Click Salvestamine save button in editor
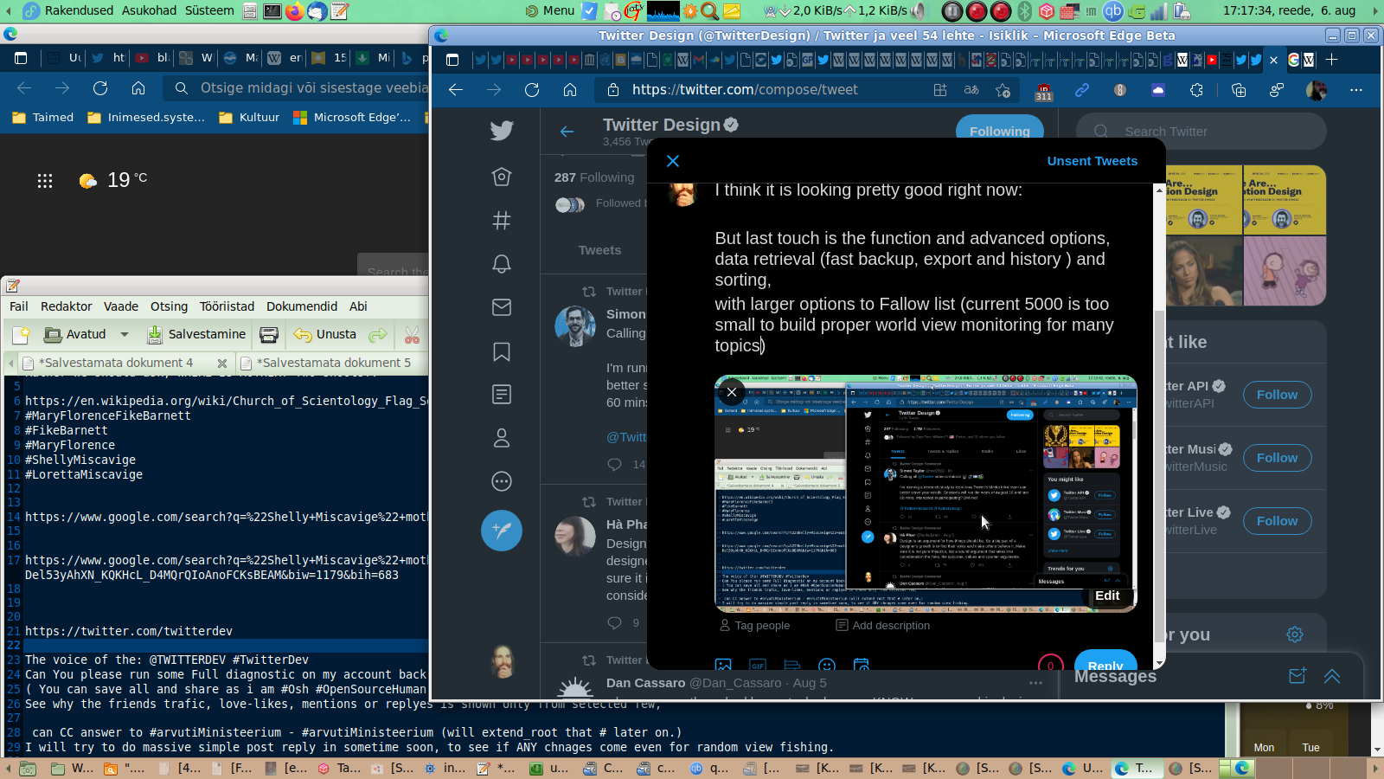Screen dimensions: 1384x779 click(196, 334)
